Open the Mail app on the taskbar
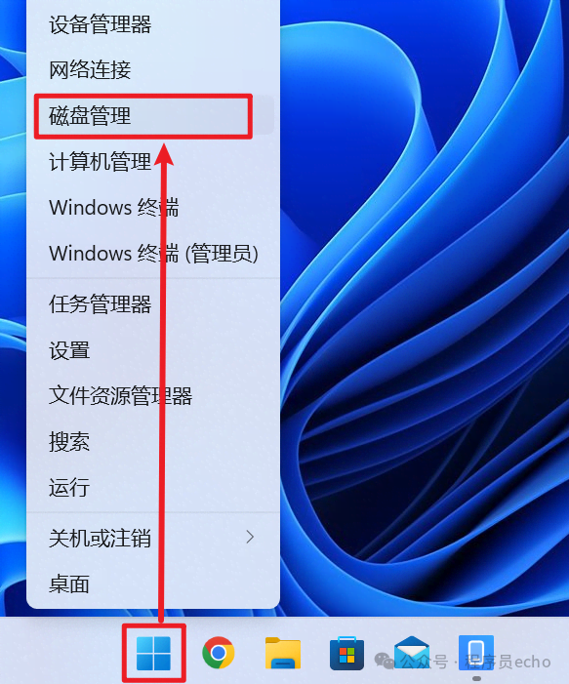Screen dimensions: 569x684 pos(412,653)
